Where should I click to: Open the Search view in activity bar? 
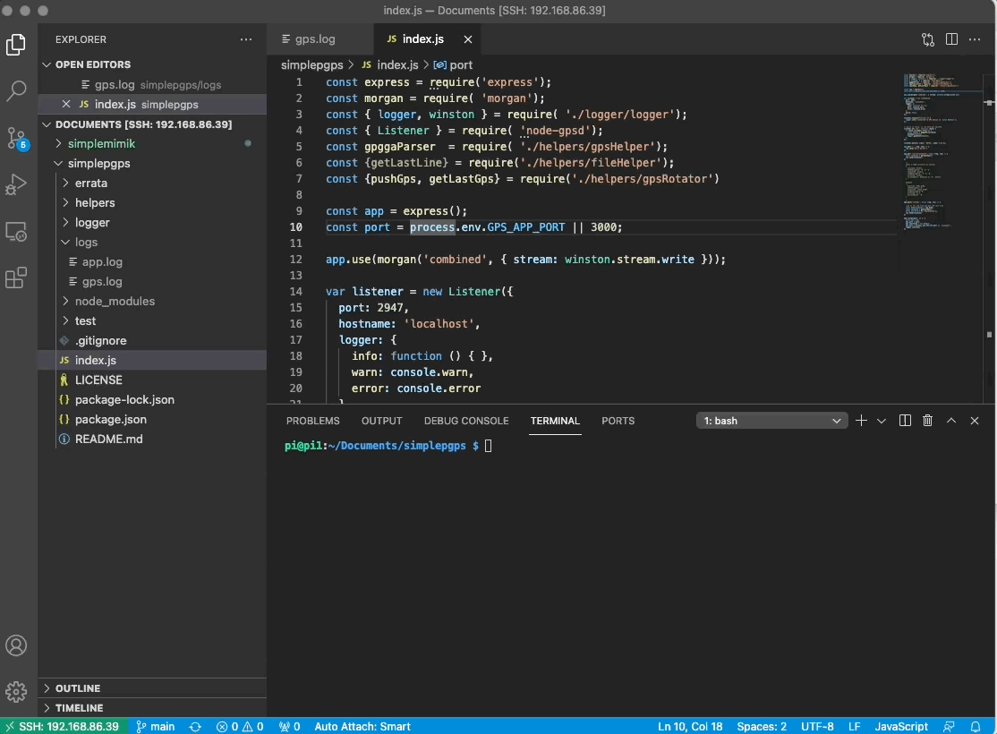(x=17, y=90)
